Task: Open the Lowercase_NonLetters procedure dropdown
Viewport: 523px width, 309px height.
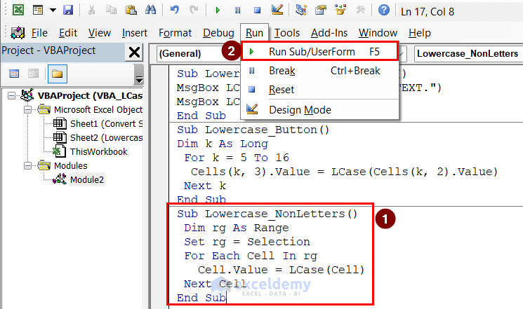Action: tap(468, 54)
